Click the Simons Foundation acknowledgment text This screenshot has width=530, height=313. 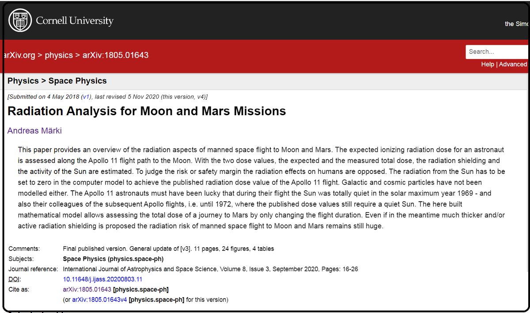tap(516, 24)
